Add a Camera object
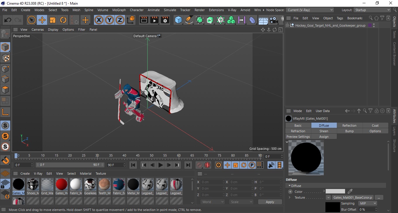 point(273,20)
